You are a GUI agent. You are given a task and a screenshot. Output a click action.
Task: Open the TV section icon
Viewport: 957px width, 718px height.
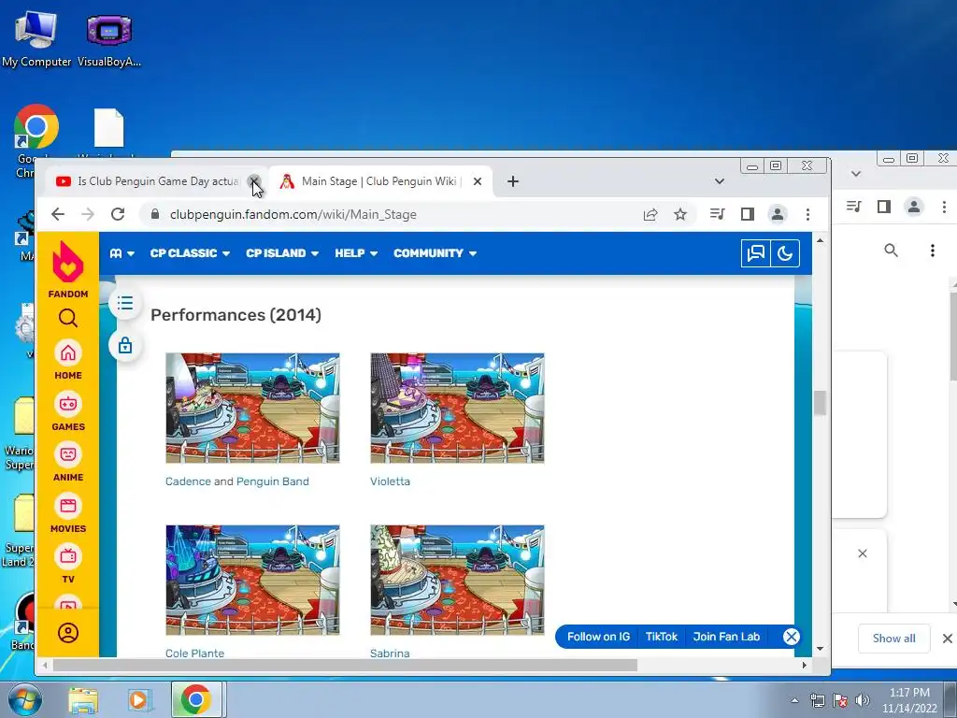tap(67, 556)
